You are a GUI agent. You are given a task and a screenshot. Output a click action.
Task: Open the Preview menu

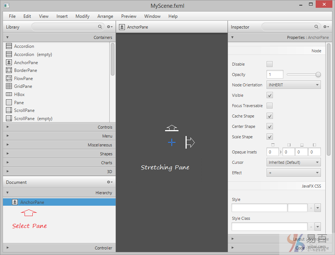129,16
